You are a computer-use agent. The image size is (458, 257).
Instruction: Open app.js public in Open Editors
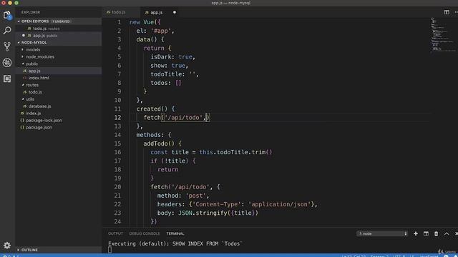click(x=59, y=36)
